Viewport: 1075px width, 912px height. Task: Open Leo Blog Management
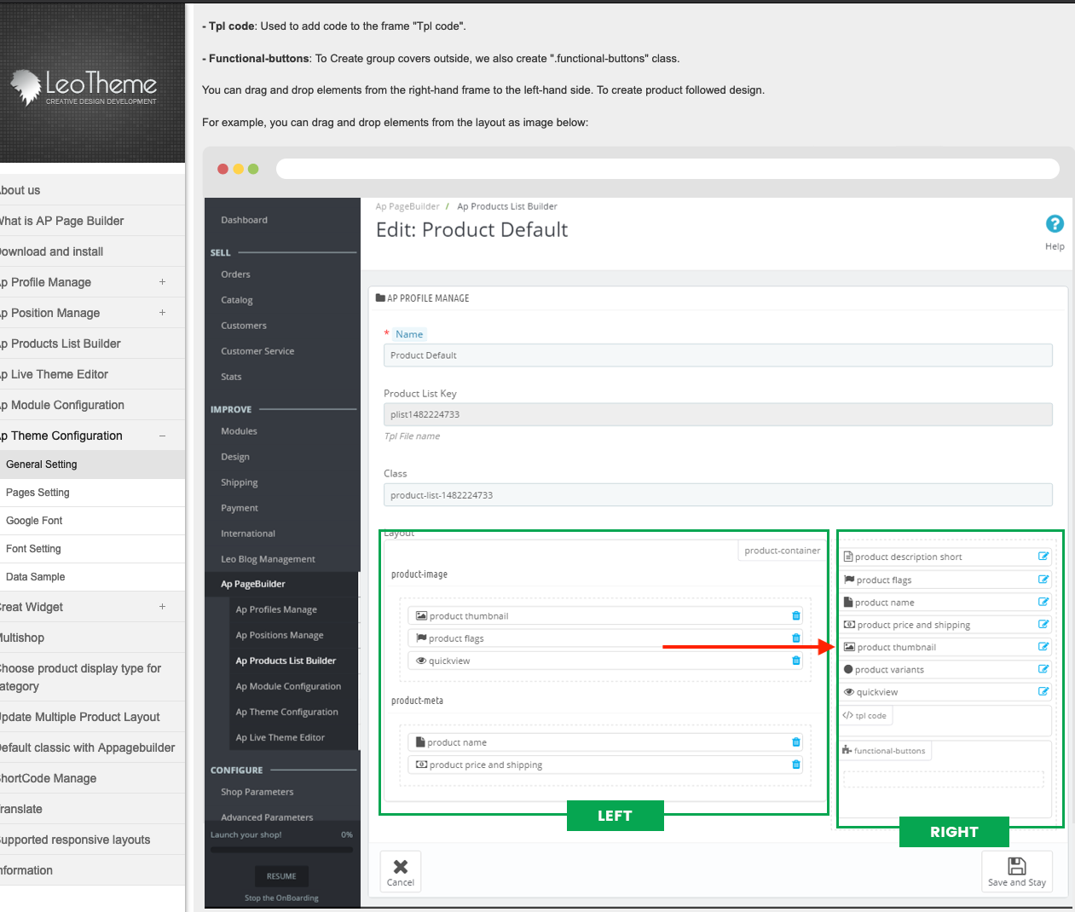tap(268, 559)
